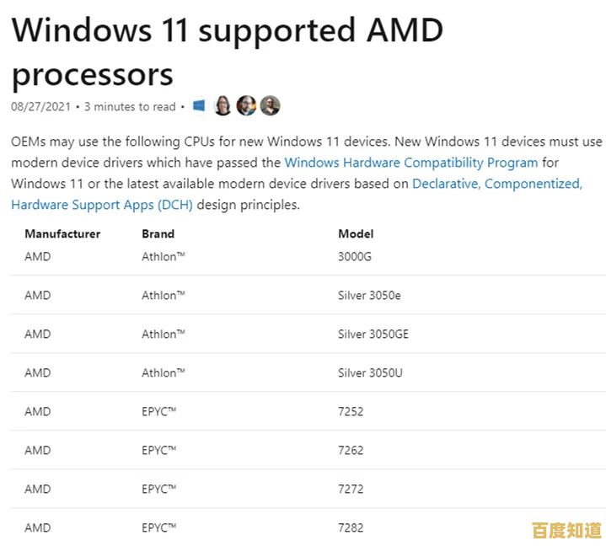The height and width of the screenshot is (546, 606).
Task: Follow the Hardware Support Apps (DCH) link
Action: [102, 204]
